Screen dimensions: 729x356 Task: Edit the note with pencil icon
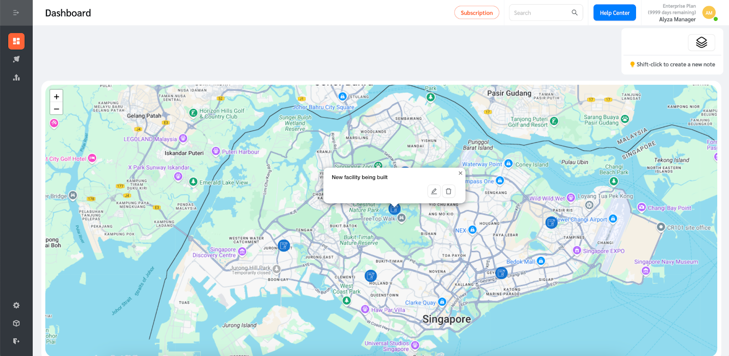pos(434,191)
